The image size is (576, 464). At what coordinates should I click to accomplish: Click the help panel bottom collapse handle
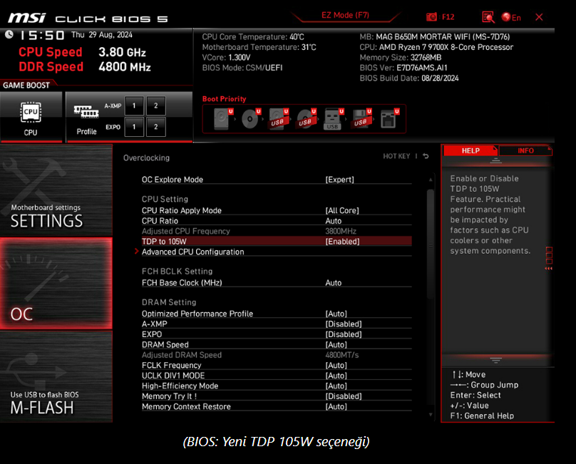click(x=495, y=361)
